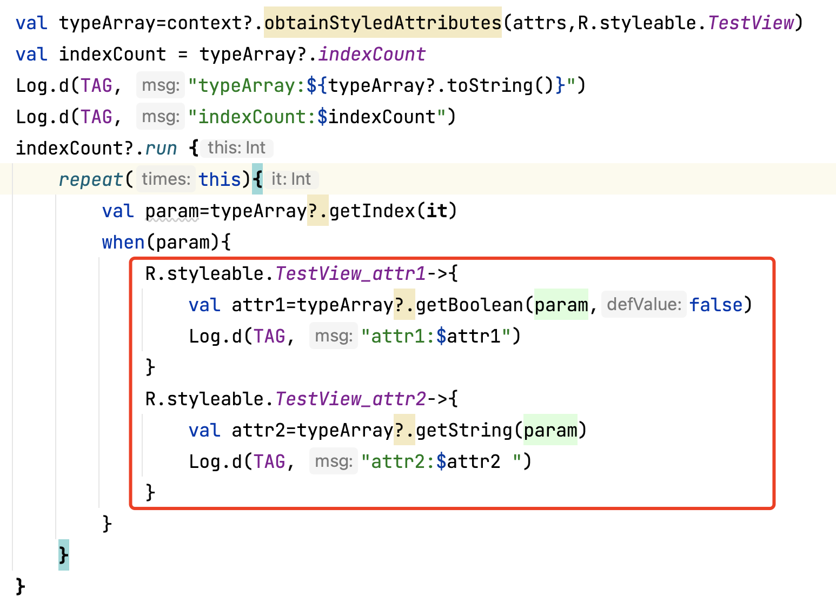Image resolution: width=836 pixels, height=603 pixels.
Task: Click the TestView_attr2 branch constant
Action: [350, 399]
